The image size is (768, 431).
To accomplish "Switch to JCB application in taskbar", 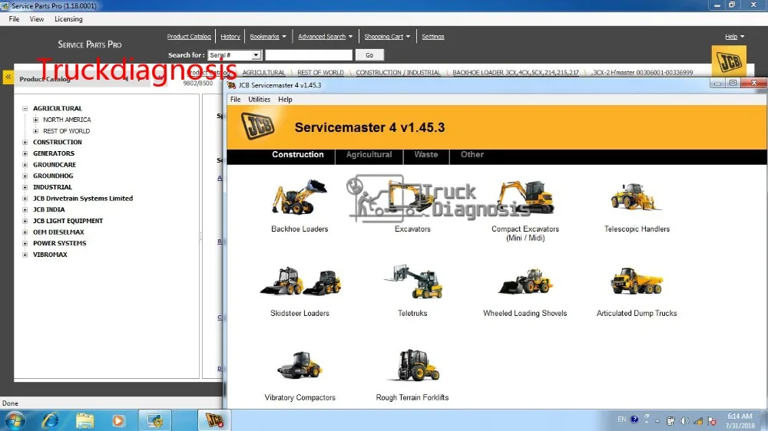I will [214, 421].
